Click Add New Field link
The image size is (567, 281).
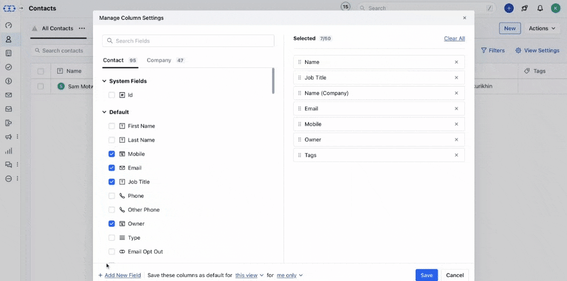coord(119,275)
